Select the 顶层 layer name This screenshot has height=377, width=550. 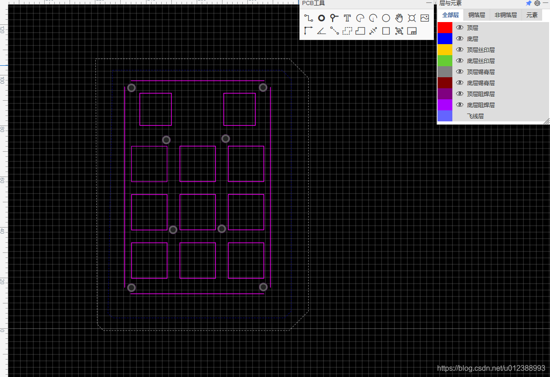tap(473, 28)
